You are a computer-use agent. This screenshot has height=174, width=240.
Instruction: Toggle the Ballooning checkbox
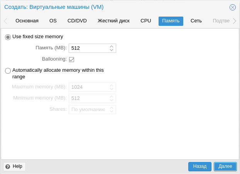click(71, 59)
